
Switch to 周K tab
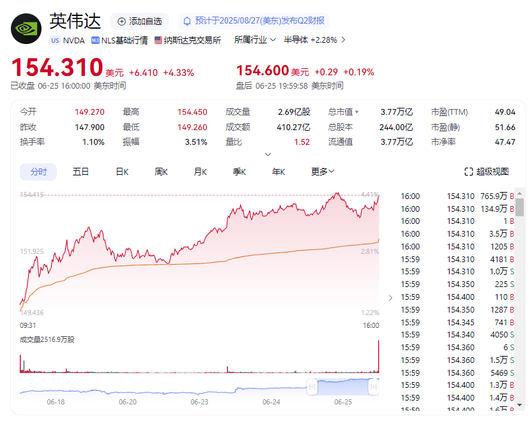point(161,172)
